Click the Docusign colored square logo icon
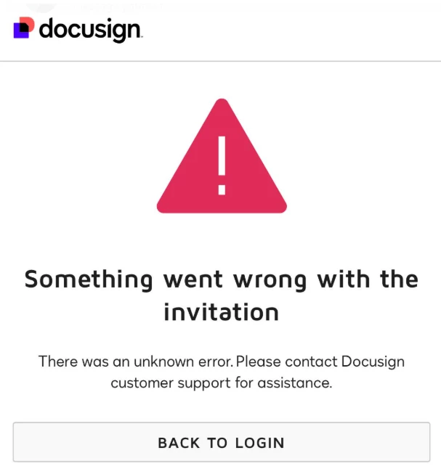The width and height of the screenshot is (441, 474). (24, 28)
